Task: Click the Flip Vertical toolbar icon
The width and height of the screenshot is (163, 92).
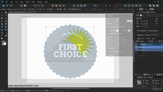Action: [78, 6]
